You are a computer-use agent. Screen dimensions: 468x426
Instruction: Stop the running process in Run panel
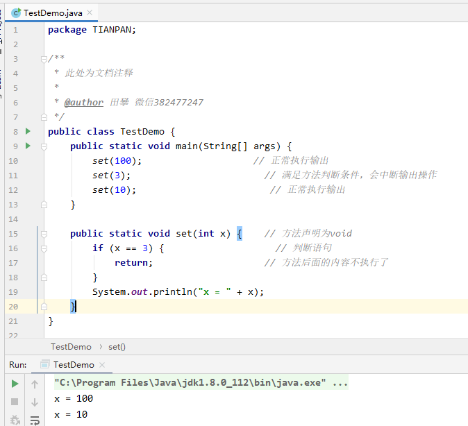[x=15, y=402]
